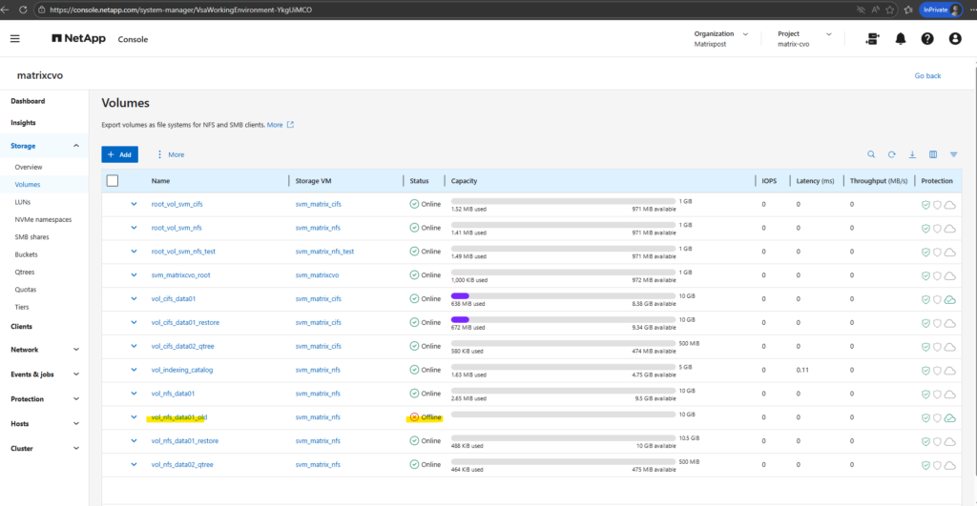
Task: Open the show/hide columns icon
Action: click(x=933, y=154)
